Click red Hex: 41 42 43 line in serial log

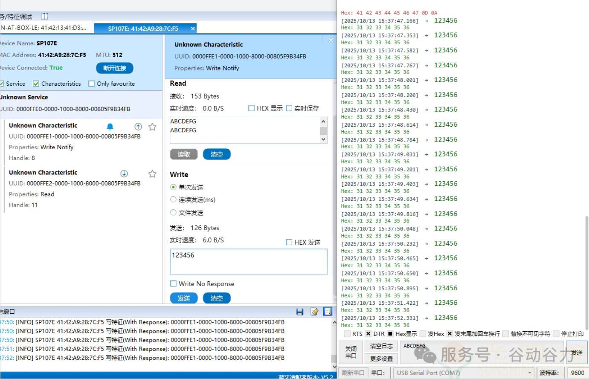tap(389, 13)
